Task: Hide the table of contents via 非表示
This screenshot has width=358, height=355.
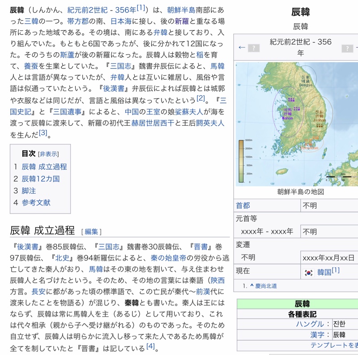Action: click(x=48, y=154)
